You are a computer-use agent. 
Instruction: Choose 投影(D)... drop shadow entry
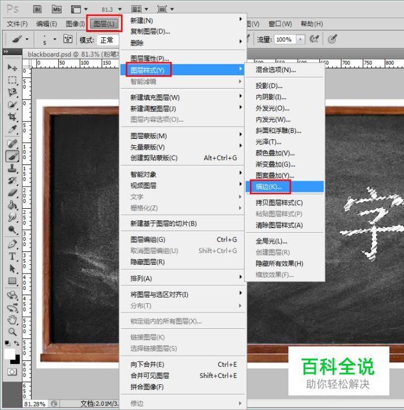[284, 86]
